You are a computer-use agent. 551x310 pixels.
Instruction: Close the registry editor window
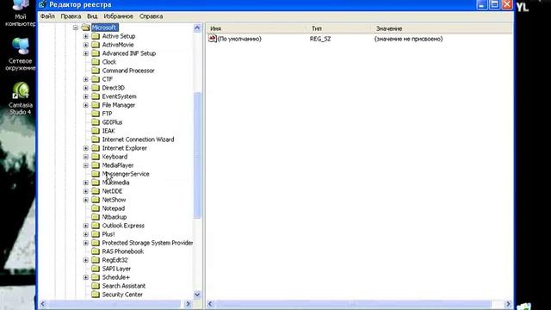point(507,4)
